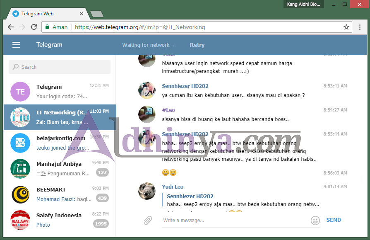370x240 pixels.
Task: Click the laughing emoji message
Action: [x=169, y=173]
